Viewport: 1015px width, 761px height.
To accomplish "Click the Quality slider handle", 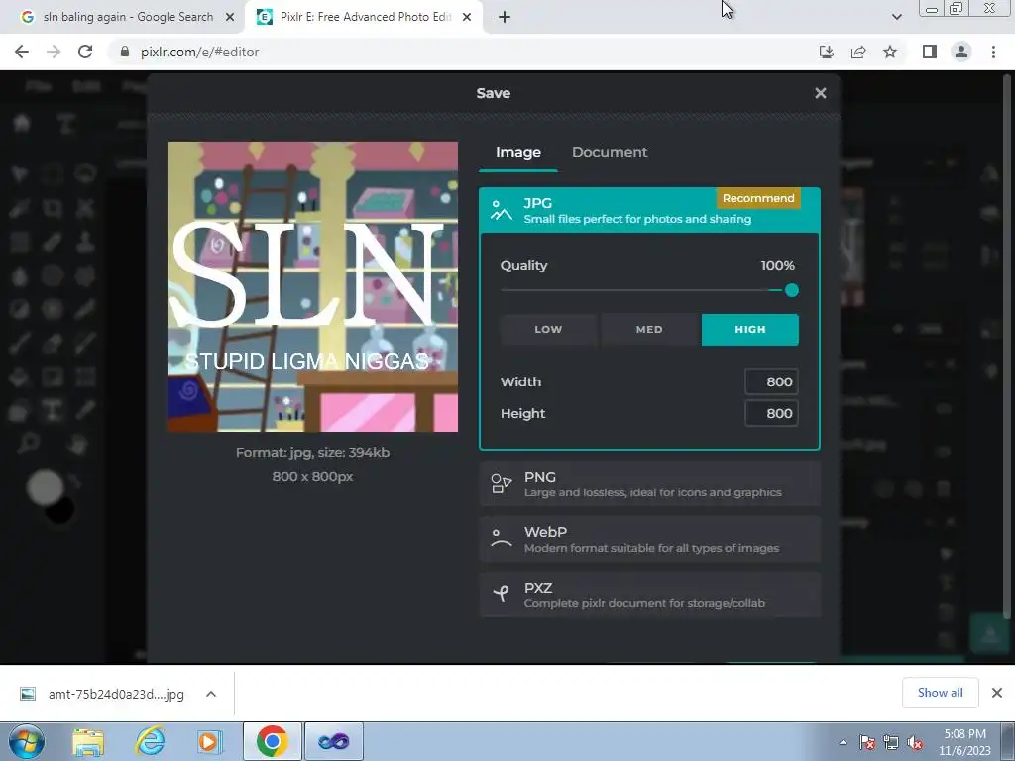I will pyautogui.click(x=791, y=290).
